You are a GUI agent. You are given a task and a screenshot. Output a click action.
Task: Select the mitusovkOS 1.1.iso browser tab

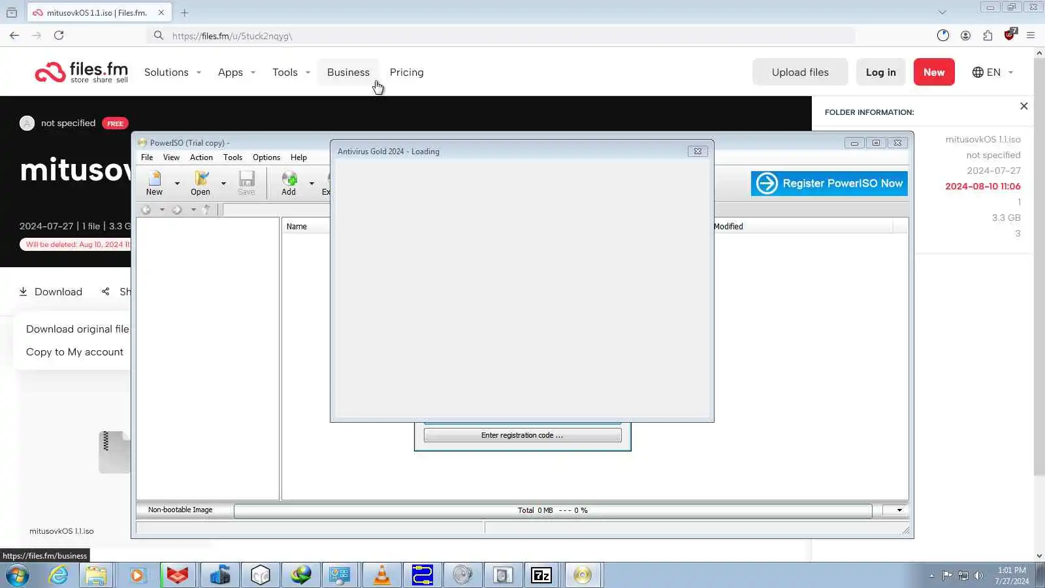[x=99, y=12]
